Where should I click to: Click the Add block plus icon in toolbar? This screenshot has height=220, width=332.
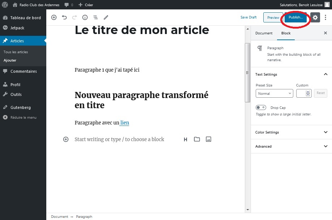[54, 17]
